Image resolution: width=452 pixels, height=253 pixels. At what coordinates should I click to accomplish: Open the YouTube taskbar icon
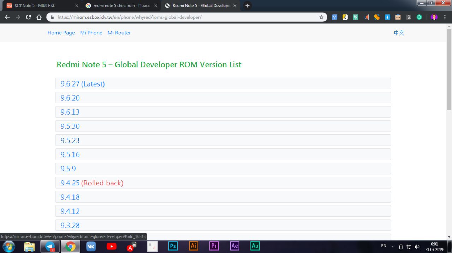point(111,246)
